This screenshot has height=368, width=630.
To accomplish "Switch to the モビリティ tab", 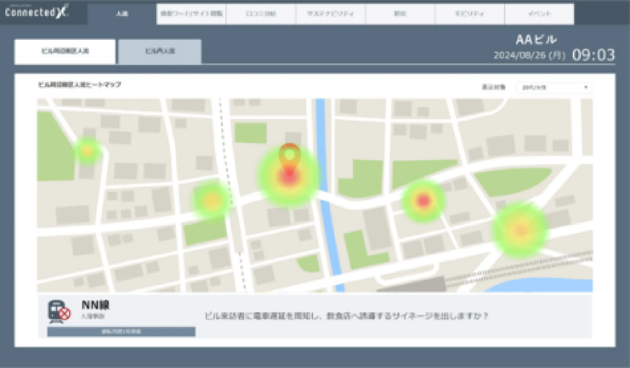I will pyautogui.click(x=470, y=14).
